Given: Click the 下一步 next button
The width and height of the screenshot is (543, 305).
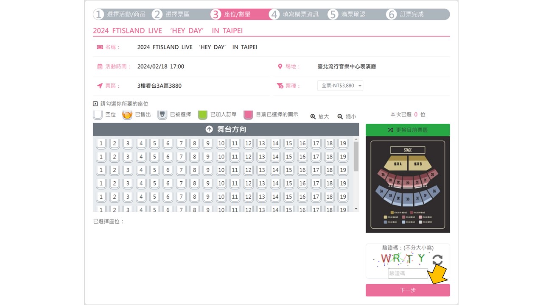Looking at the screenshot, I should click(408, 290).
